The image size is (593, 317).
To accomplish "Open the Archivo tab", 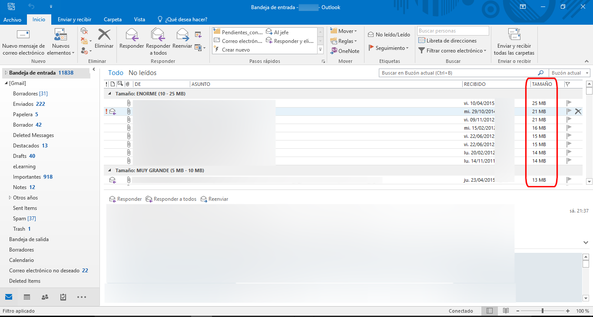I will point(12,20).
